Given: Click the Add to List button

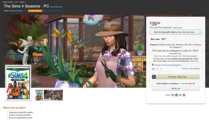Looking at the screenshot, I should coord(176,89).
